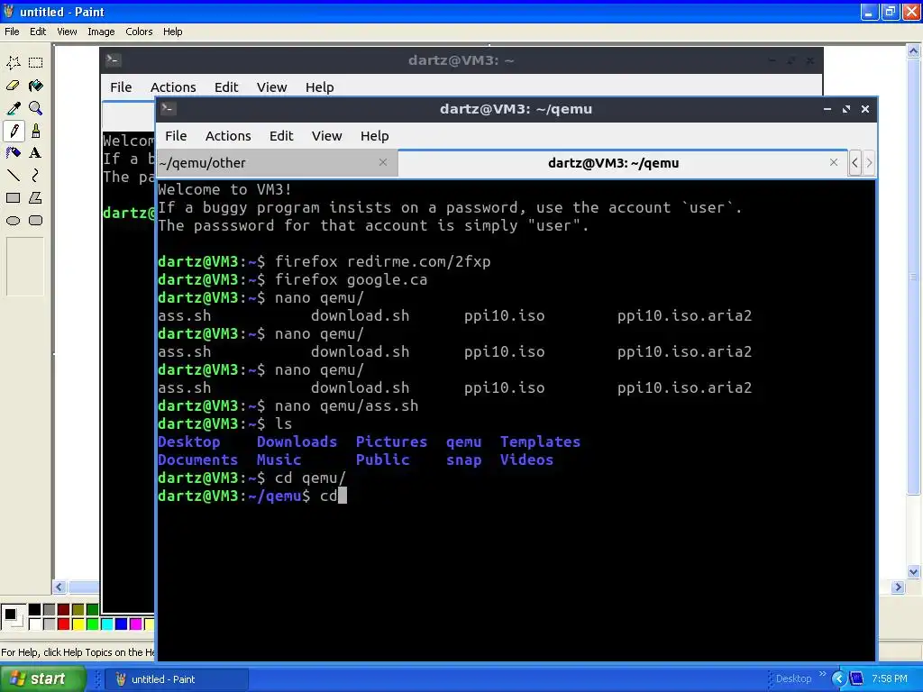Open Paint's Help menu
Image resolution: width=923 pixels, height=692 pixels.
tap(172, 32)
